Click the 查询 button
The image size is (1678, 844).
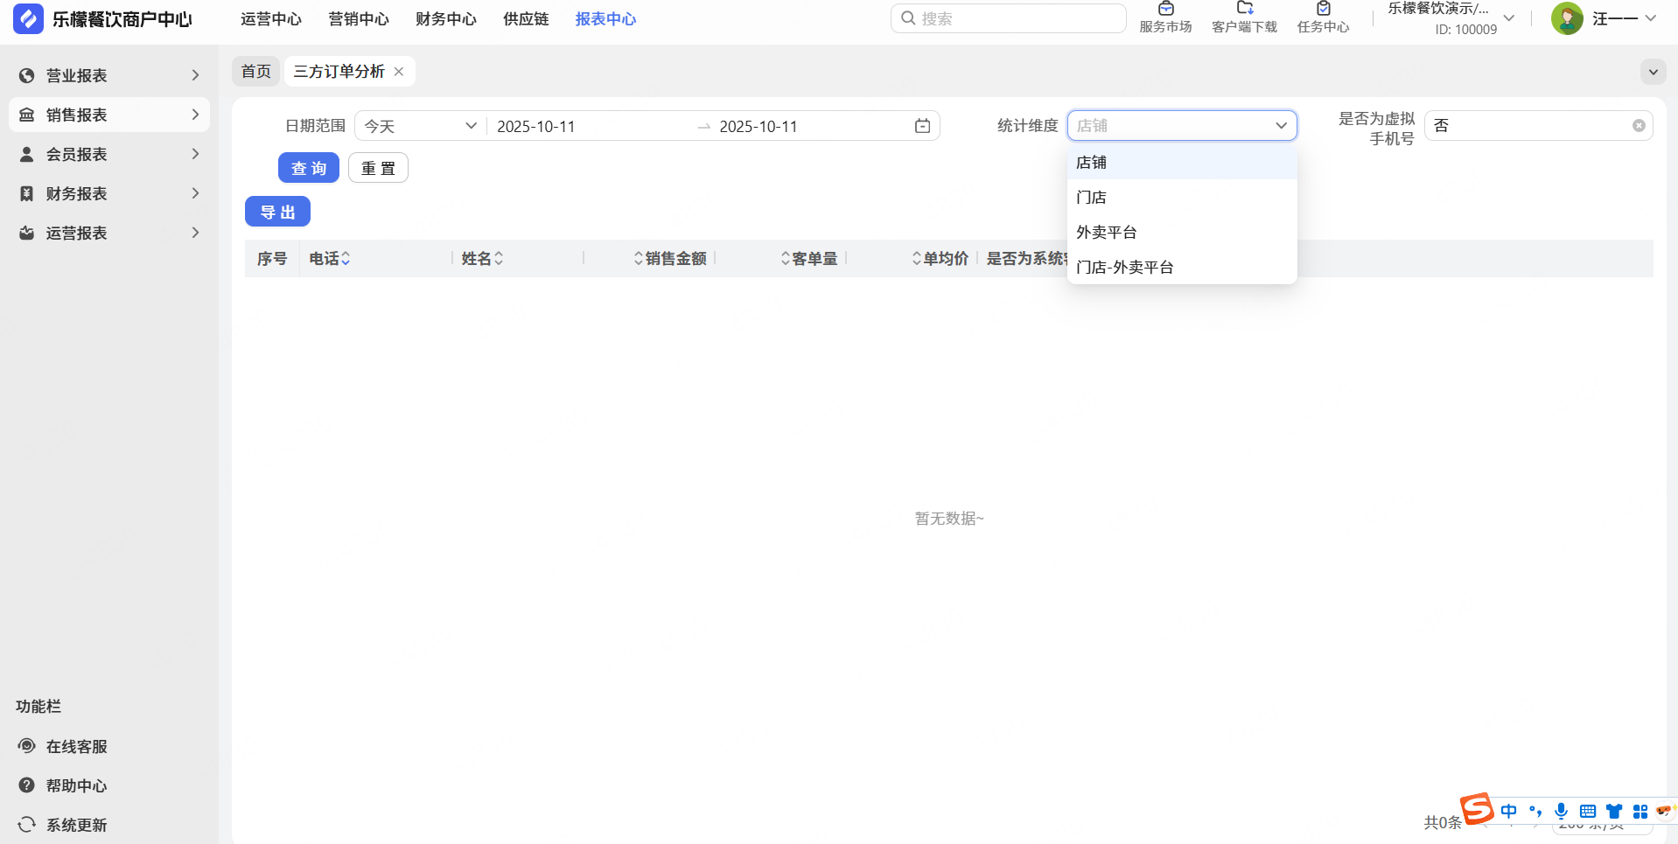(x=308, y=168)
